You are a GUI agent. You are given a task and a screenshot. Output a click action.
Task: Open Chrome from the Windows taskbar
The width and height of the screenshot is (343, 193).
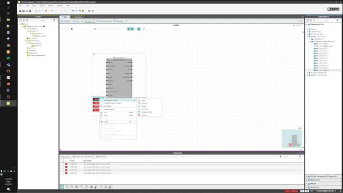[x=9, y=46]
